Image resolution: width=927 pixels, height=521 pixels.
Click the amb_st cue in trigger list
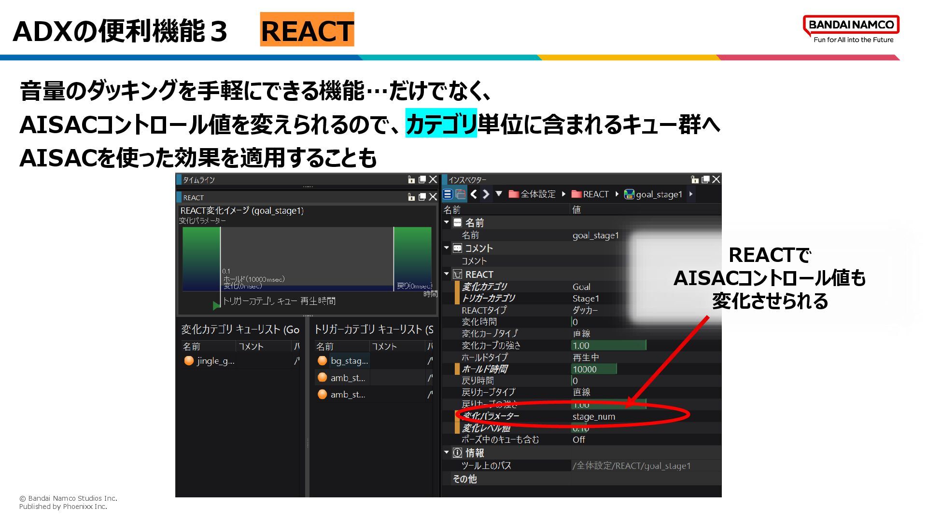point(348,378)
